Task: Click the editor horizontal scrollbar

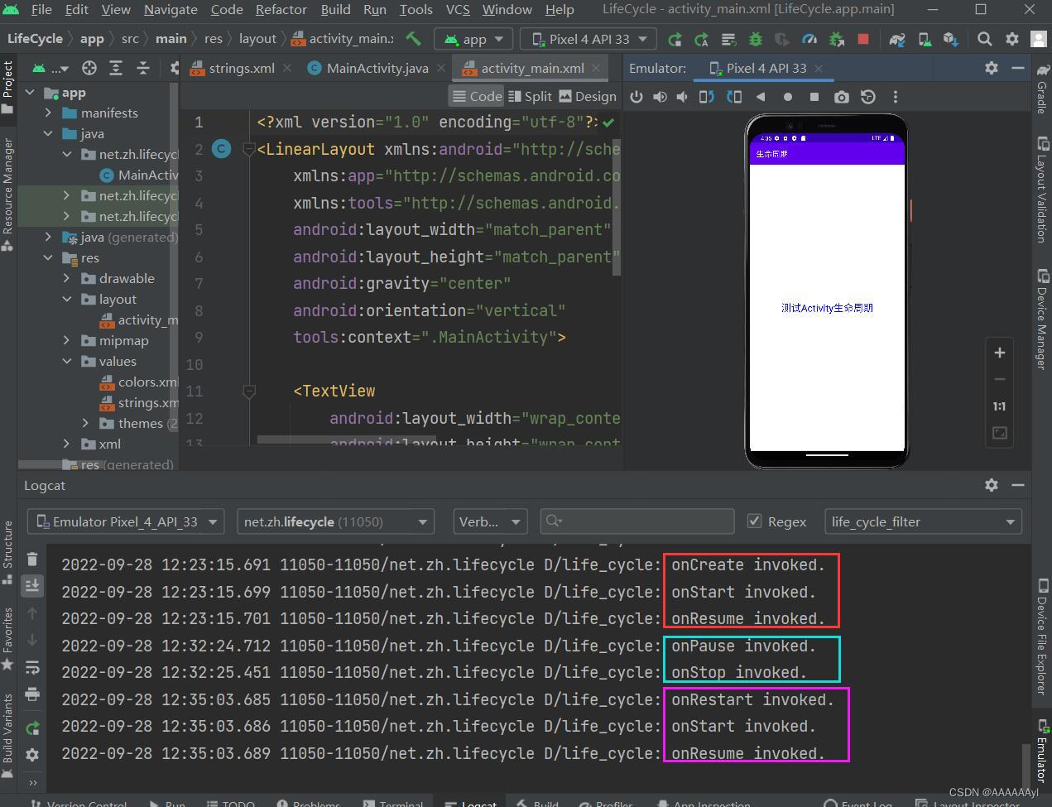Action: click(346, 440)
